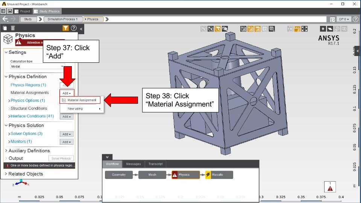Go back with the left arrow
Viewport: 361px width, 203px height.
[5, 19]
